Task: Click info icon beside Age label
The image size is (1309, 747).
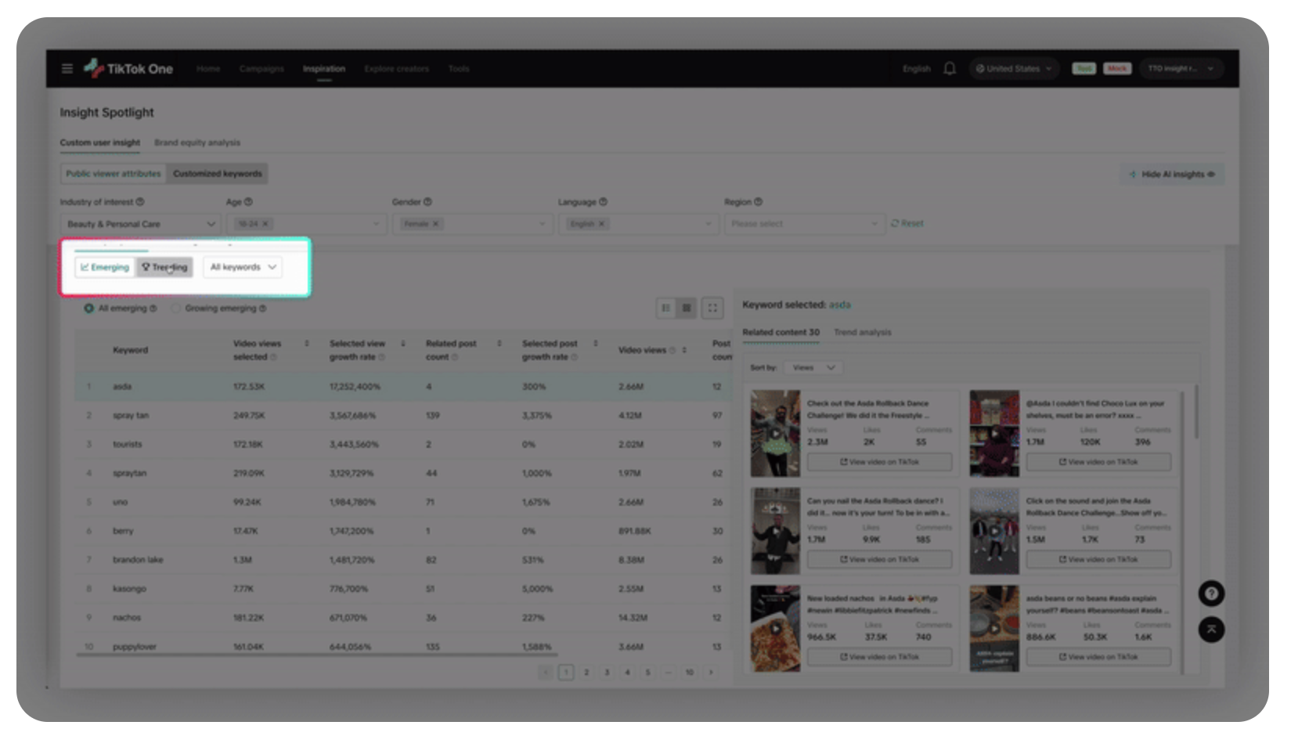Action: tap(248, 202)
